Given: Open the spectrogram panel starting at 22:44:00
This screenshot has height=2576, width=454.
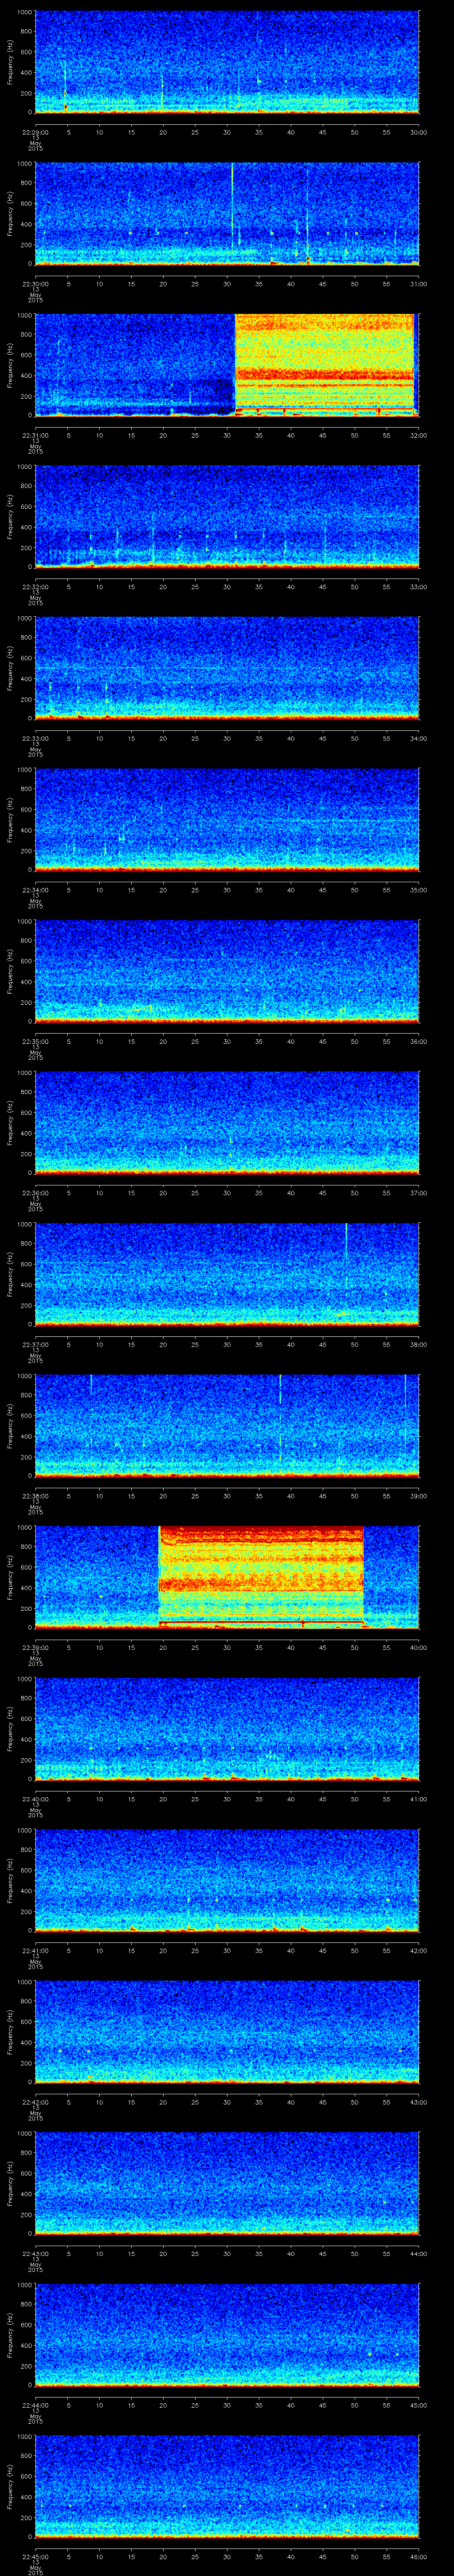Looking at the screenshot, I should [x=227, y=2335].
